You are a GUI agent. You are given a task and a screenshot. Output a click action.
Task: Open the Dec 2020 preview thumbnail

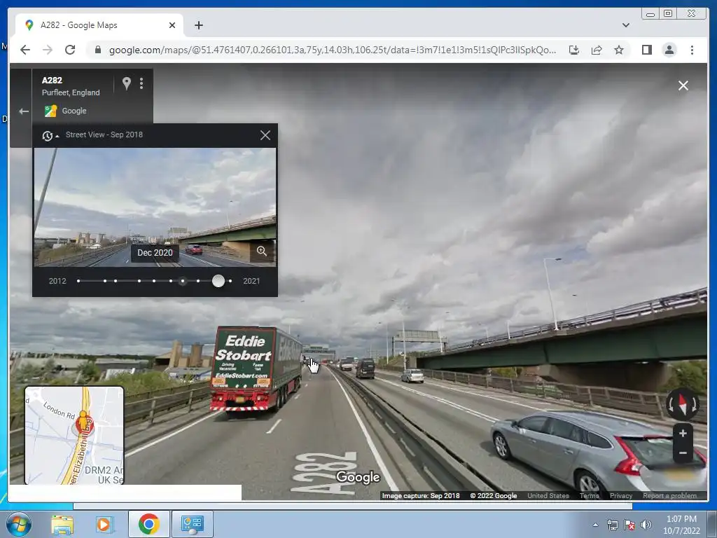click(155, 207)
